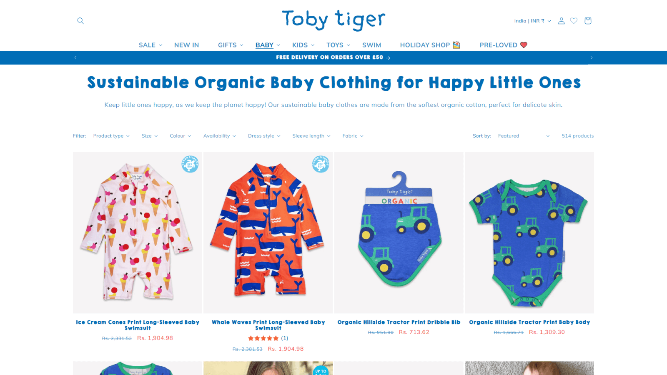Open the India INR currency selector
The image size is (667, 375).
(532, 21)
